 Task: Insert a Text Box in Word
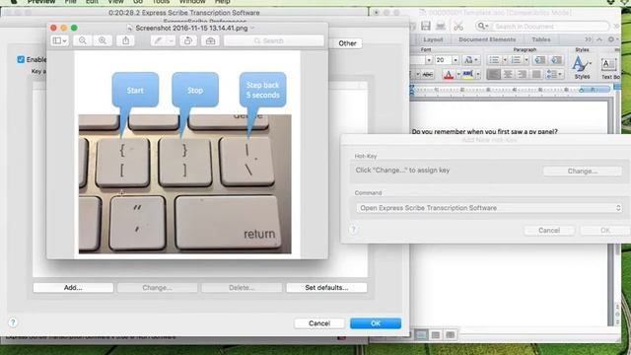click(x=609, y=68)
